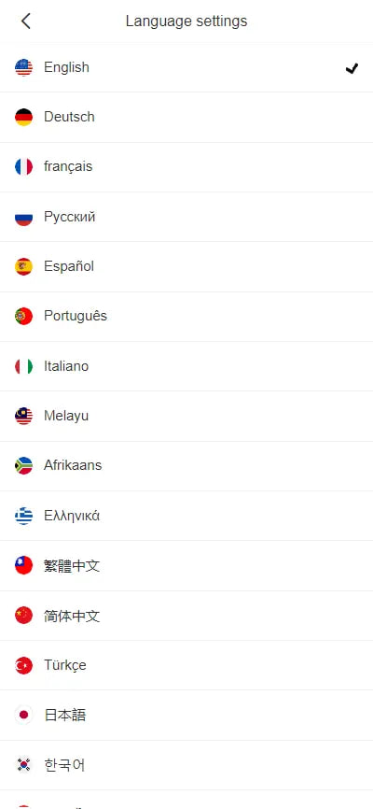Pick 한국어 from the language list
The height and width of the screenshot is (809, 373).
[186, 765]
